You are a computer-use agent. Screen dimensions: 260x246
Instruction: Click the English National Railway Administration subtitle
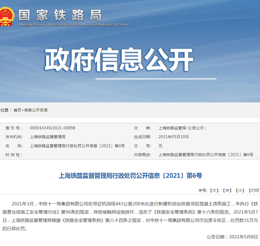tap(73, 24)
